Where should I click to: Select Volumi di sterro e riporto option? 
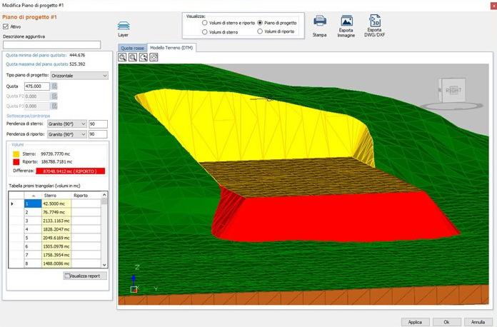pos(205,22)
